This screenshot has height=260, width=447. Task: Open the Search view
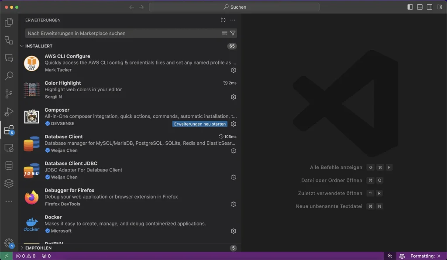[x=9, y=76]
